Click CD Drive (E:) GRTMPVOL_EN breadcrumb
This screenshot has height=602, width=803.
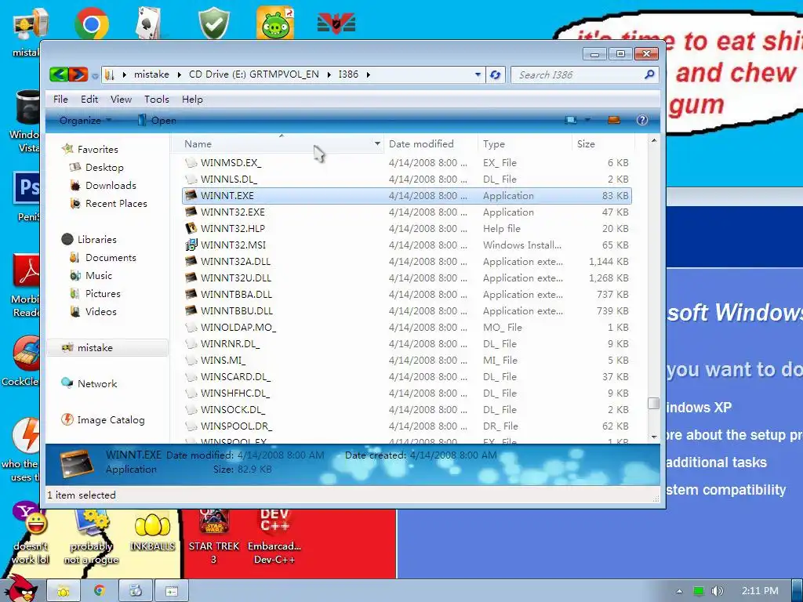[x=253, y=74]
